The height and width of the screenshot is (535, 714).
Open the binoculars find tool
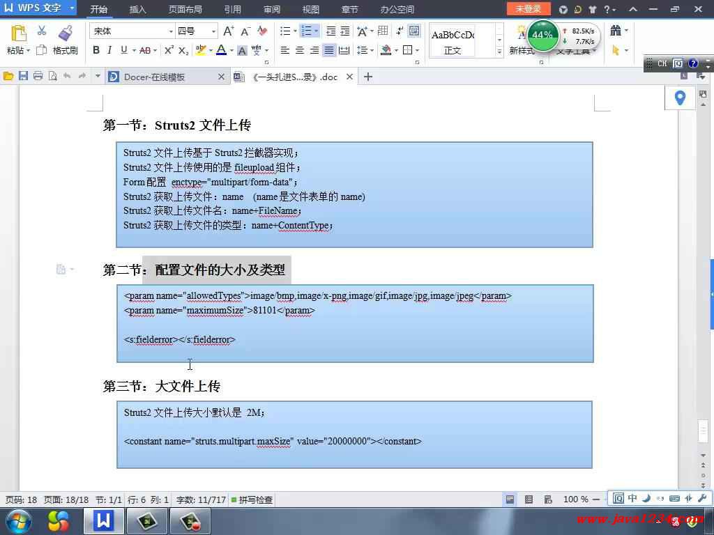coord(616,31)
